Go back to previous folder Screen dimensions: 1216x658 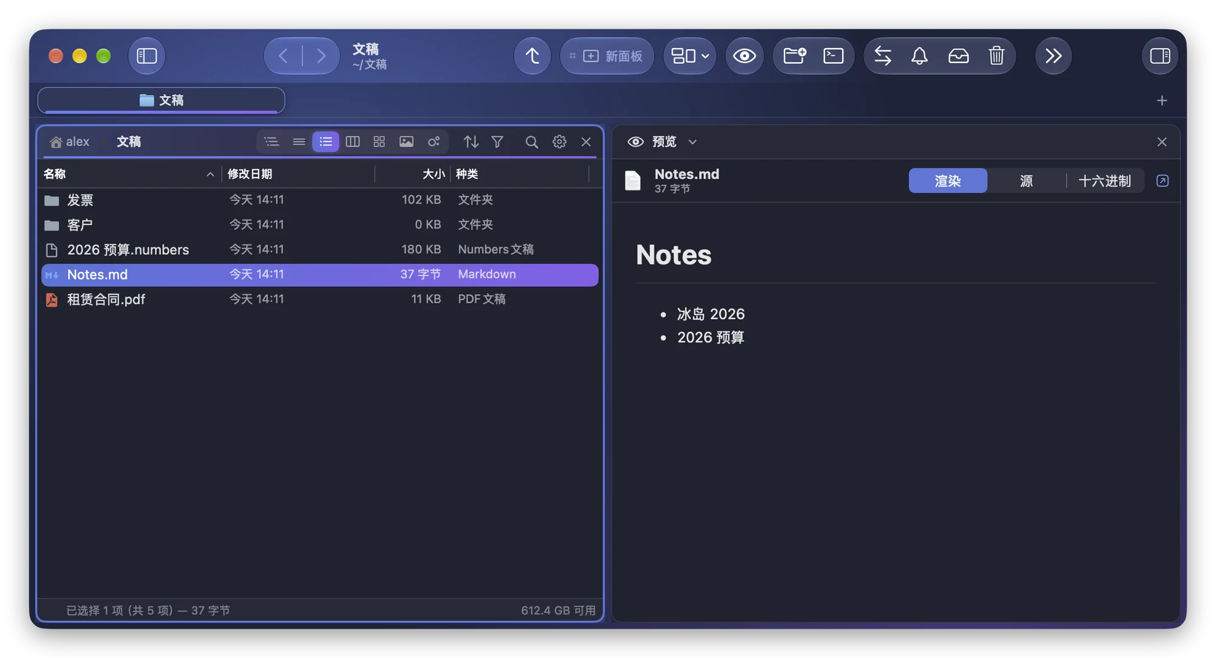(x=283, y=56)
